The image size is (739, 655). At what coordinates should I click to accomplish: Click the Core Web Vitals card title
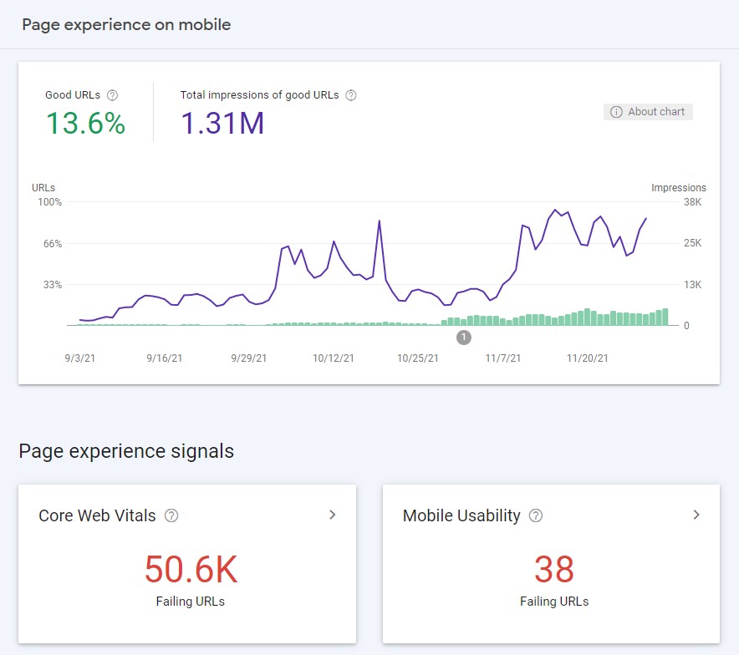(x=97, y=515)
